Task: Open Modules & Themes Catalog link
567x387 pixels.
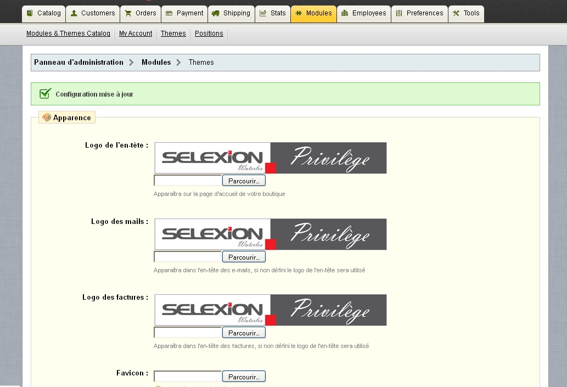Action: click(x=68, y=33)
